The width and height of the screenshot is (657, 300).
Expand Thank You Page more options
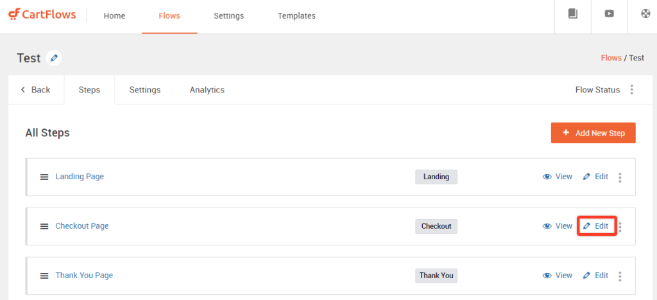pyautogui.click(x=620, y=276)
